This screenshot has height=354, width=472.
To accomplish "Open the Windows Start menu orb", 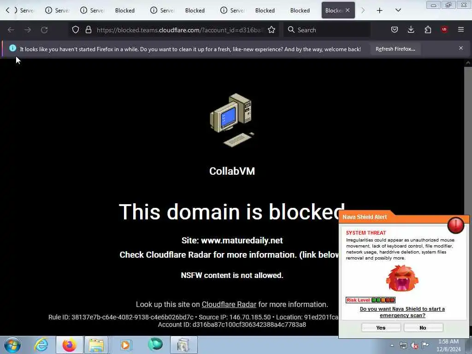I will (x=12, y=345).
